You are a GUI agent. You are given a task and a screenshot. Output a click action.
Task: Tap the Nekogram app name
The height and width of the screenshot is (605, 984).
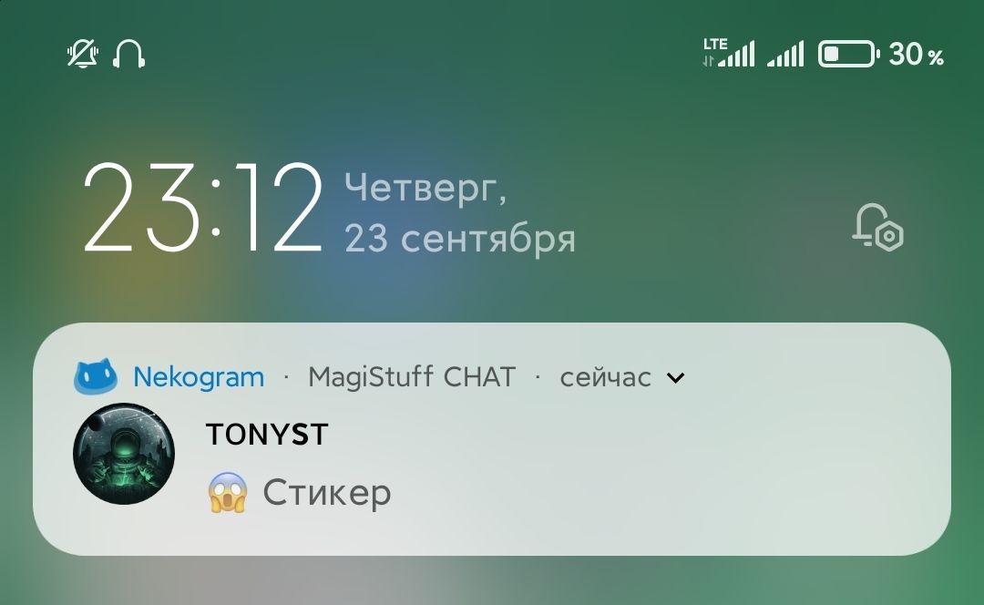[199, 377]
